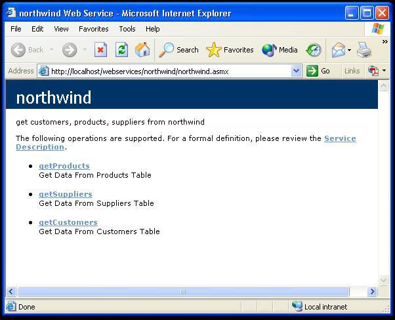395x320 pixels.
Task: Go back with the Back arrow icon
Action: coord(18,50)
